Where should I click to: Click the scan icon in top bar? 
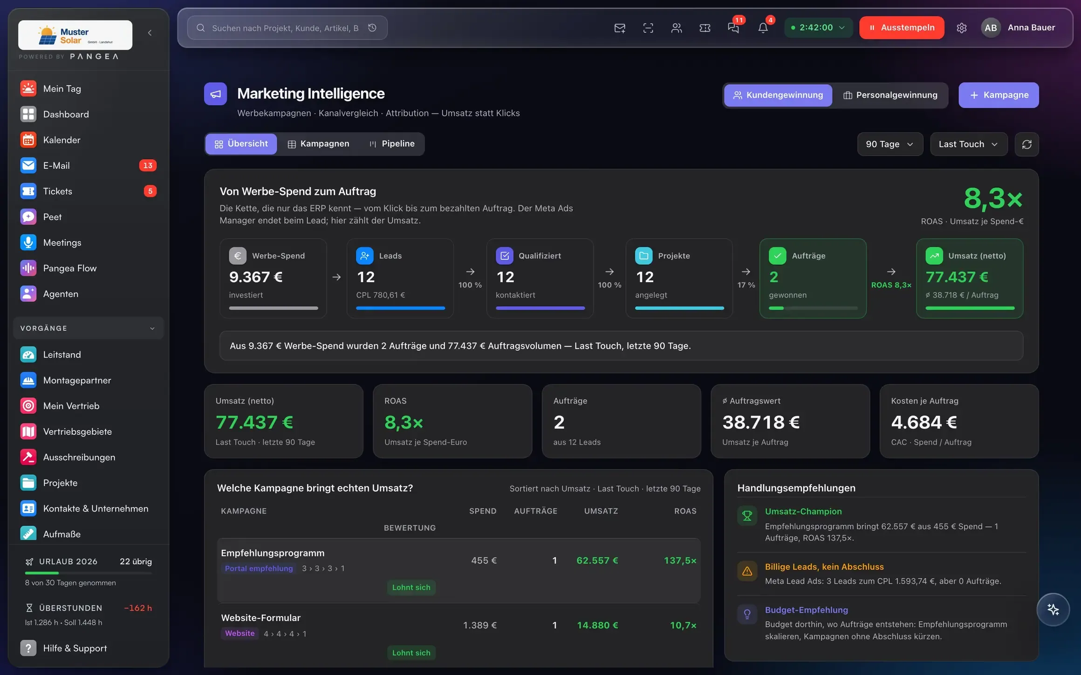pos(648,28)
